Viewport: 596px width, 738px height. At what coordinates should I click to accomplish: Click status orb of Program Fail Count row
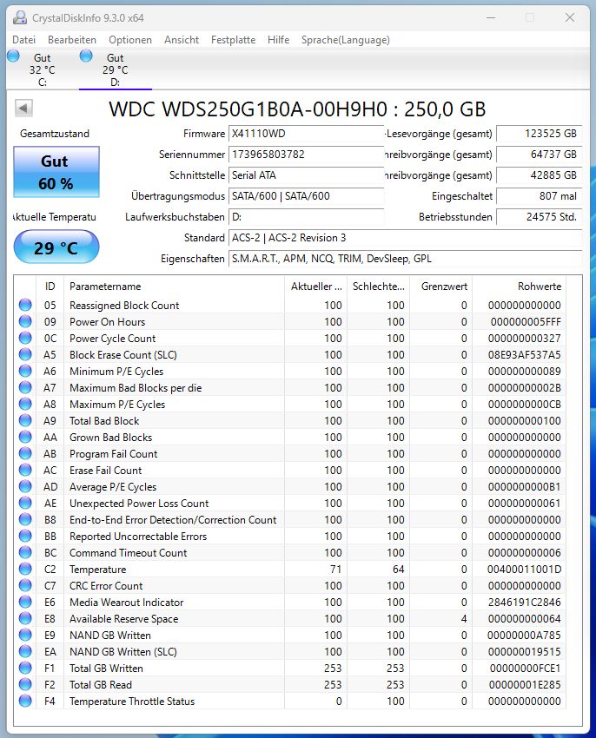(x=25, y=453)
